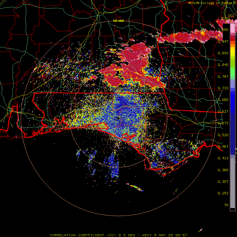Viewport: 237px width, 237px height.
Task: Select the 0.413 scale value
Action: coord(223,158)
